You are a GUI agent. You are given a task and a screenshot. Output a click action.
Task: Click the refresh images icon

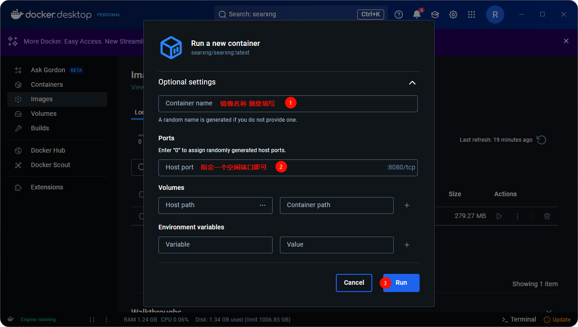click(x=542, y=140)
